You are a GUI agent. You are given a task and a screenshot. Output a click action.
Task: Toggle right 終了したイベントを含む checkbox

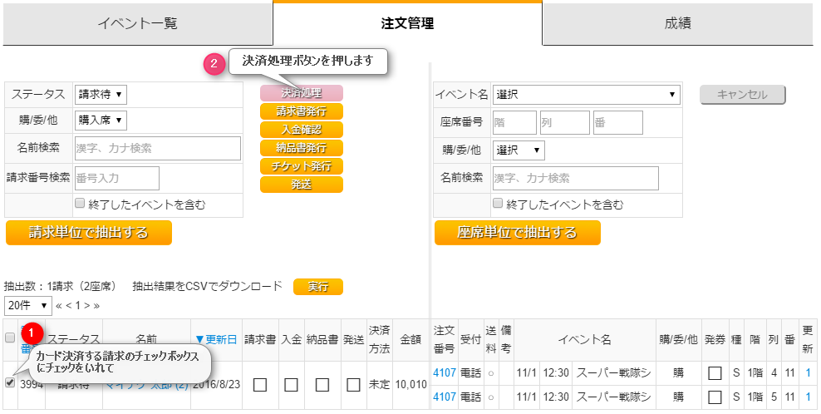pyautogui.click(x=499, y=203)
